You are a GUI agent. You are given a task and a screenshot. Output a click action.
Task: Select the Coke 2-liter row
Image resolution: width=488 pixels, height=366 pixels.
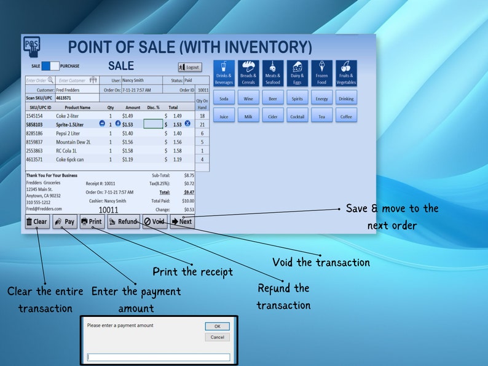(x=110, y=116)
